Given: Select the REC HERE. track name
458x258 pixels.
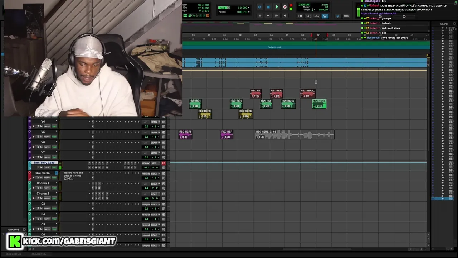Looking at the screenshot, I should coord(43,173).
